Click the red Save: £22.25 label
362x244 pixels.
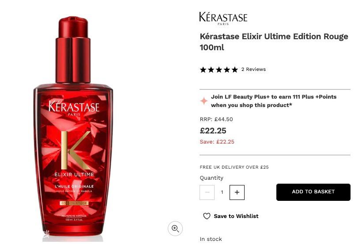click(x=217, y=142)
